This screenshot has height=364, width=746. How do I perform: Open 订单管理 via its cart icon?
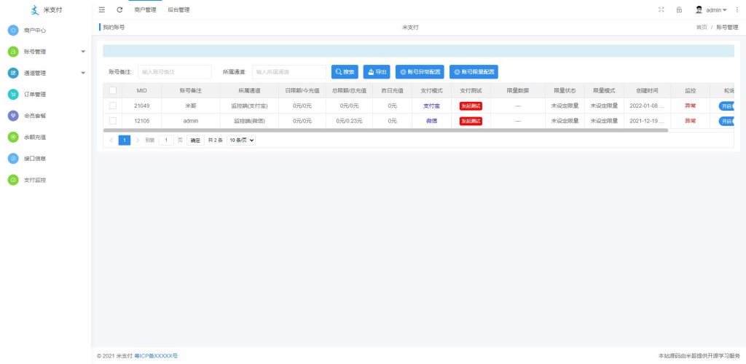pyautogui.click(x=13, y=94)
